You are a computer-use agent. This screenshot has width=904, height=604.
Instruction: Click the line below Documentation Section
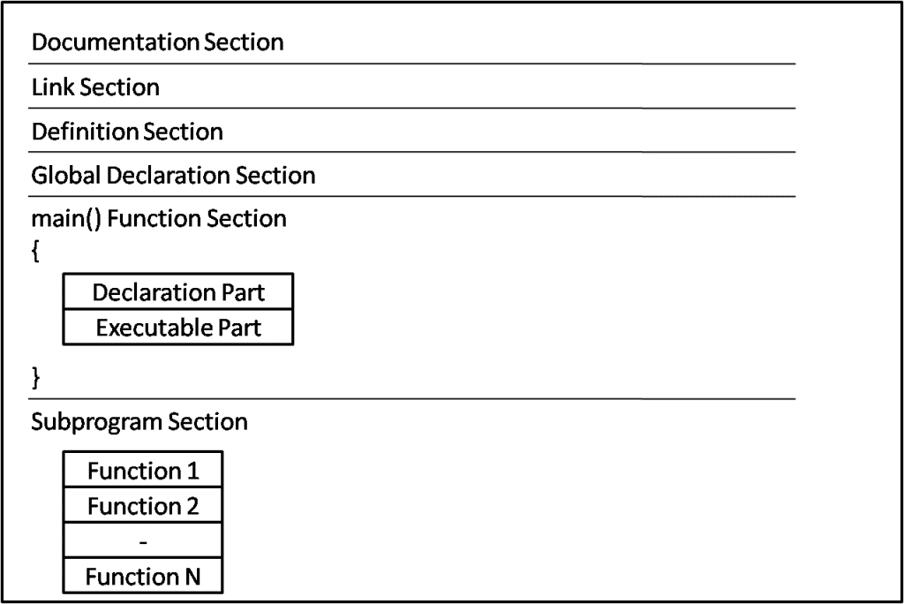point(412,64)
